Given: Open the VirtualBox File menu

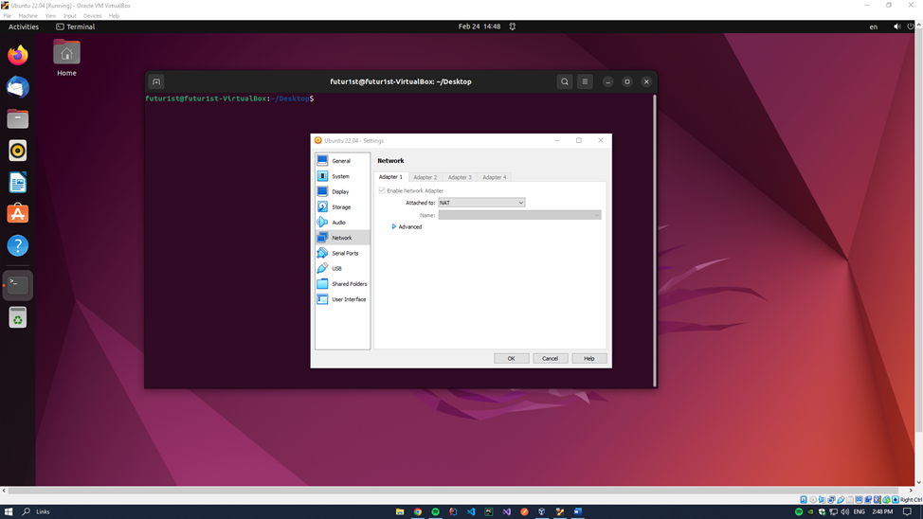Looking at the screenshot, I should coord(7,16).
